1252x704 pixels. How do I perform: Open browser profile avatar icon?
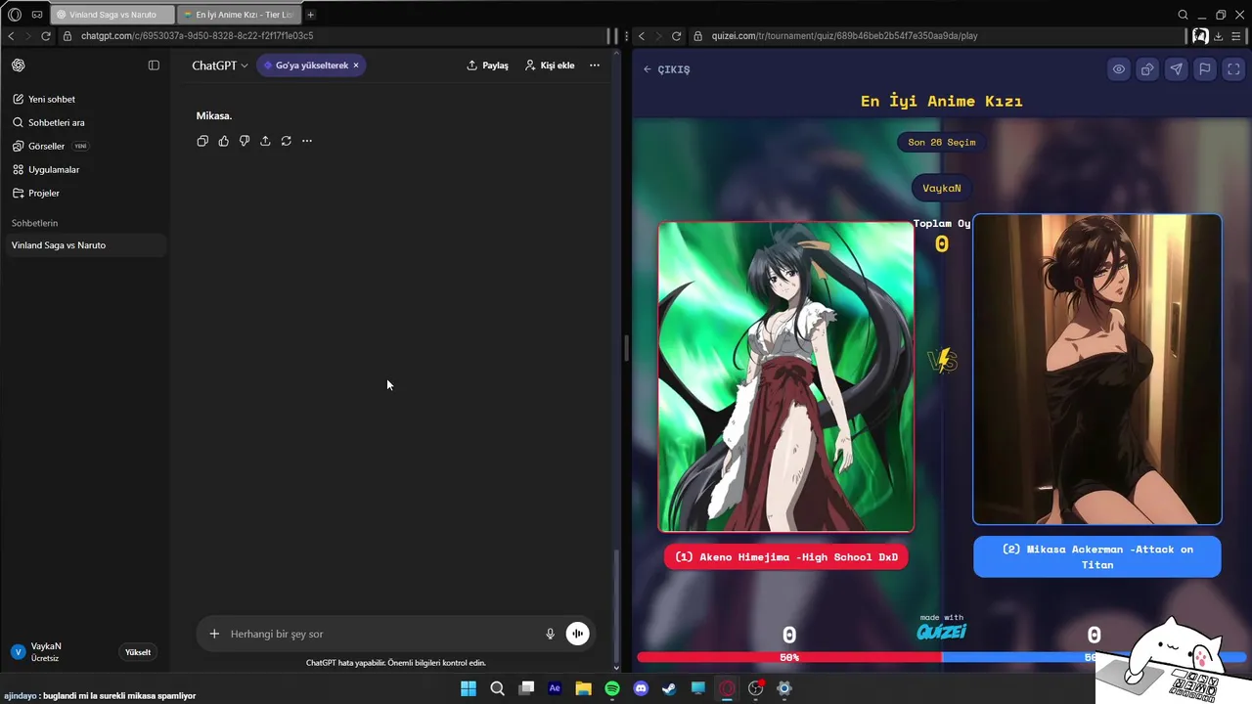click(1200, 36)
